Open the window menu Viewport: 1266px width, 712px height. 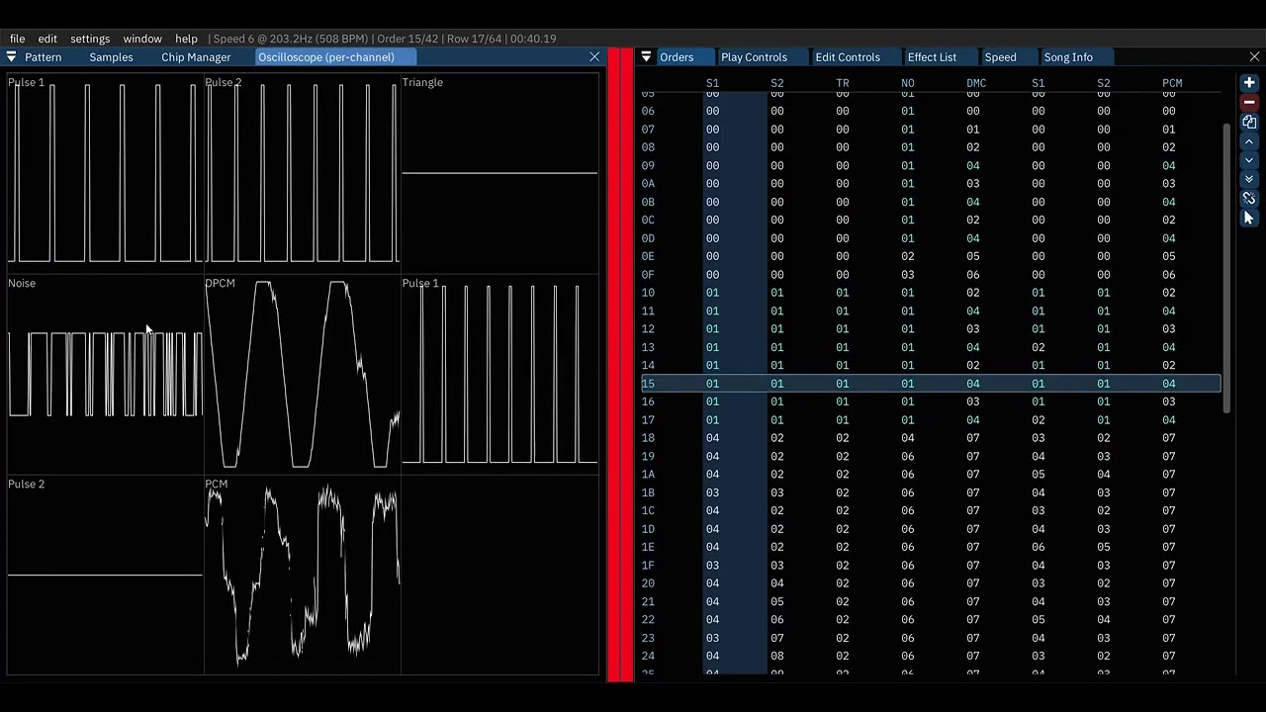[142, 39]
